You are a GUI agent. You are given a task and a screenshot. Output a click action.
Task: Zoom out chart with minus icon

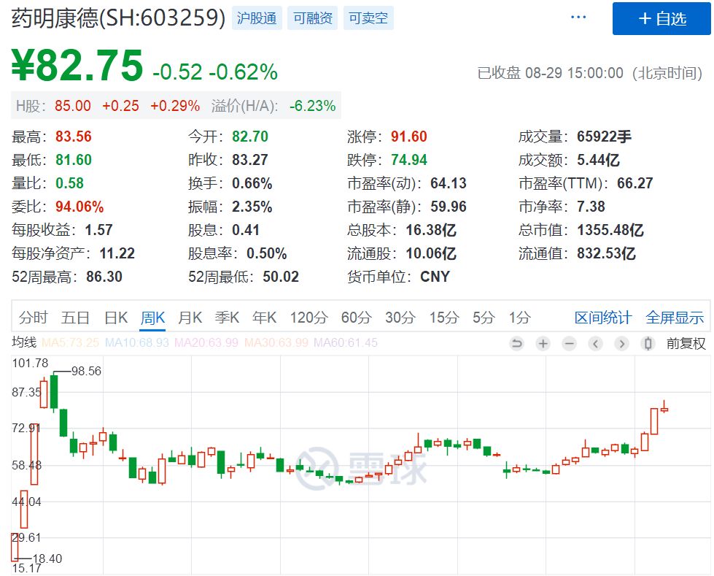tap(569, 343)
